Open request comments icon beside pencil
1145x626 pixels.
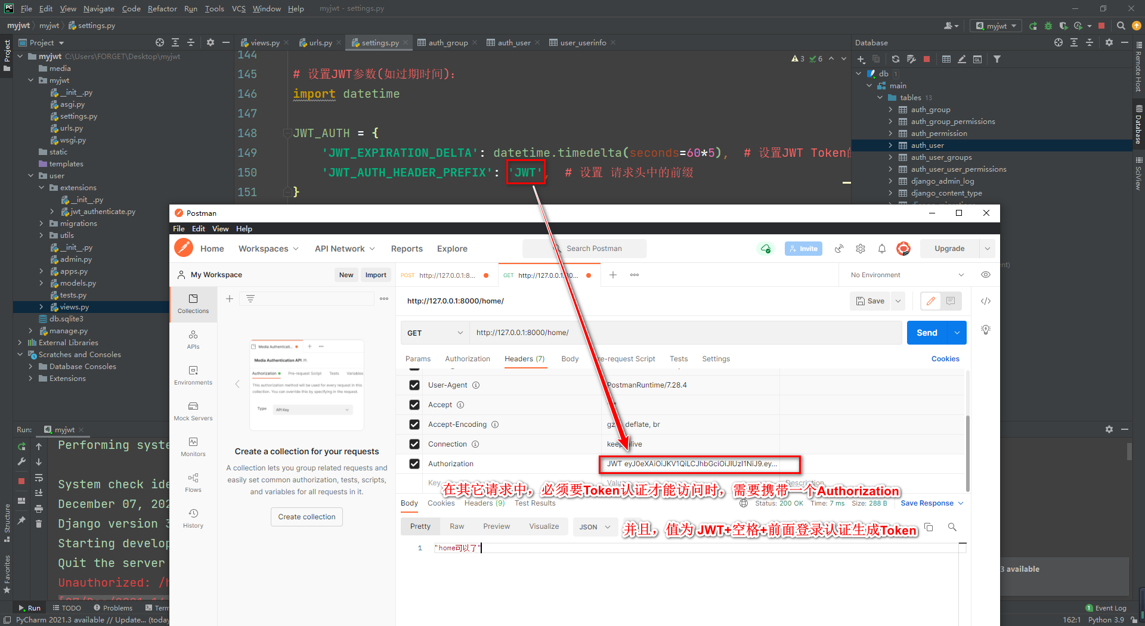point(951,301)
